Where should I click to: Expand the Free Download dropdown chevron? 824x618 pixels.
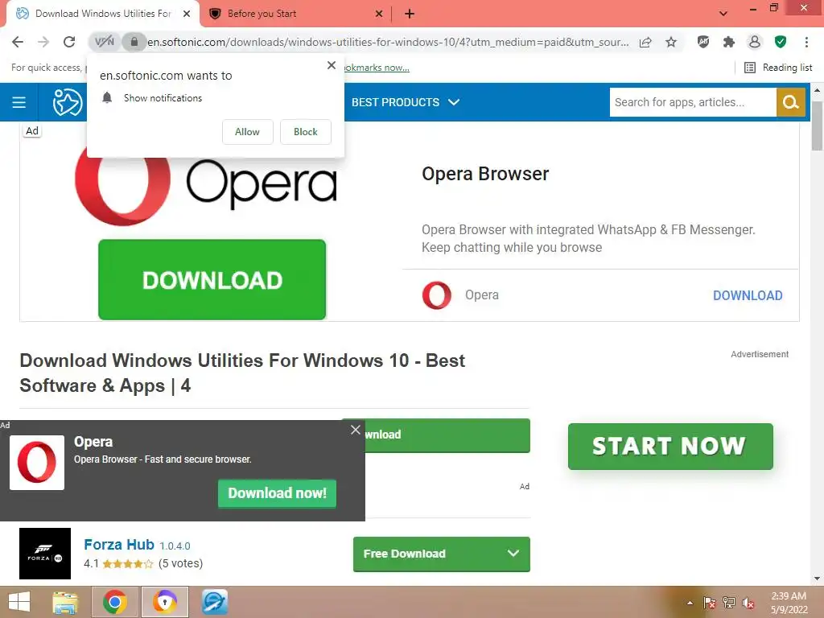513,554
